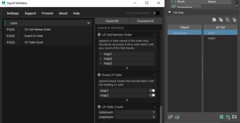Screen dimensions: 240x123
Task: Click the maximum value field showing 3
Action: 136,117
